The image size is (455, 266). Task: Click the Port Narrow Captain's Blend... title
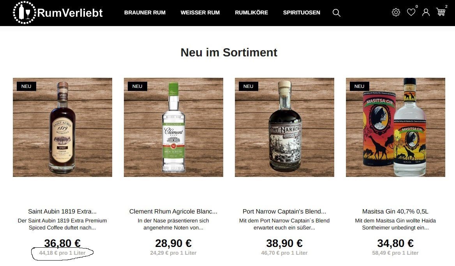(x=284, y=211)
